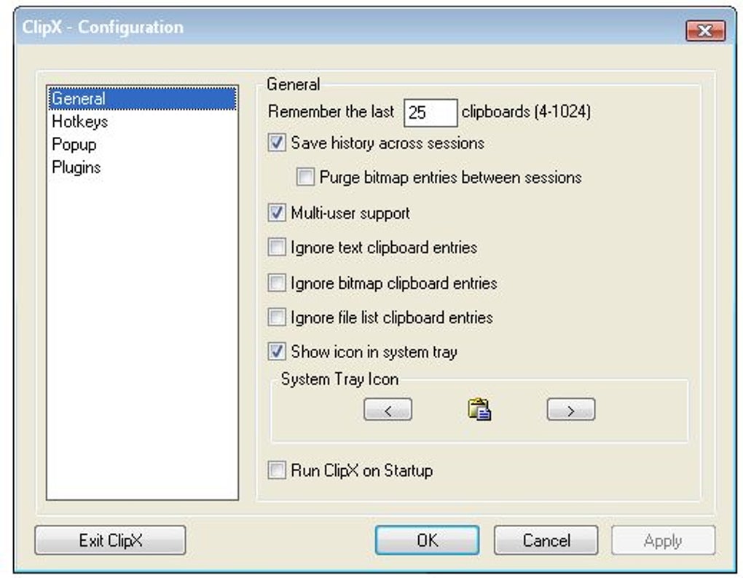Close the ClipX Configuration window
This screenshot has width=743, height=578.
point(704,31)
